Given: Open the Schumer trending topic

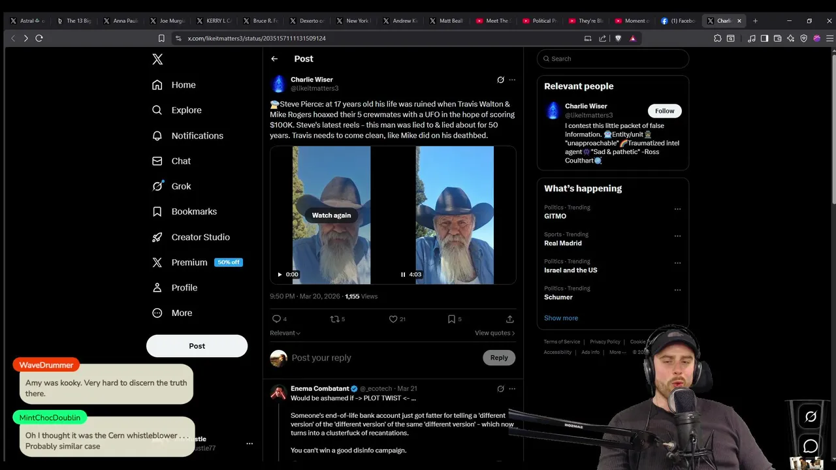Looking at the screenshot, I should click(x=558, y=297).
